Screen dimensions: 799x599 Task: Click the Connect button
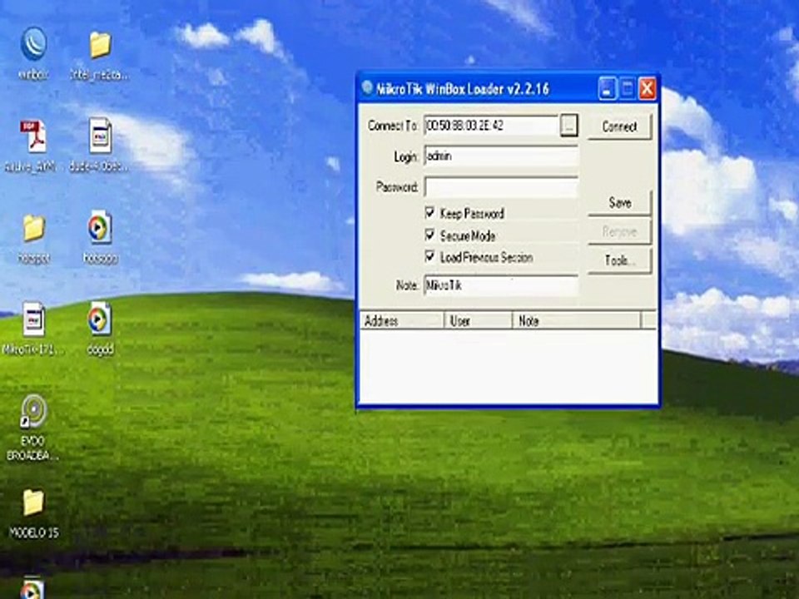[619, 126]
